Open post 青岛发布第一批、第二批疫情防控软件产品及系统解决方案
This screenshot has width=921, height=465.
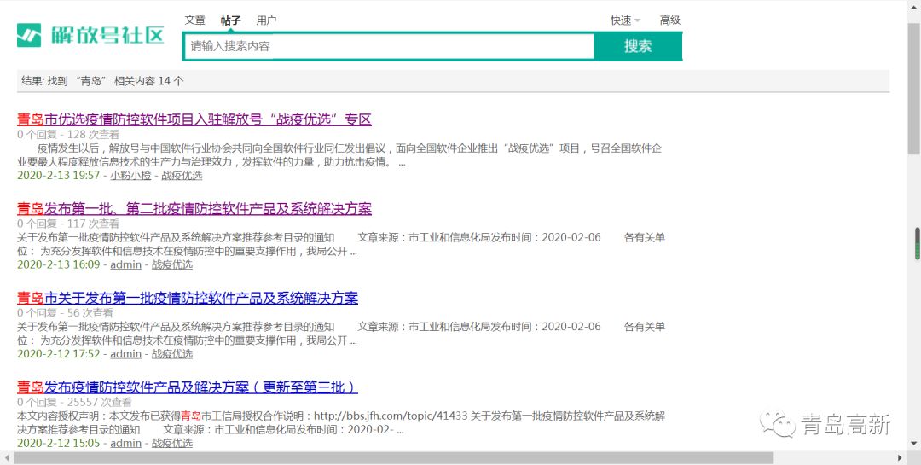tap(194, 209)
